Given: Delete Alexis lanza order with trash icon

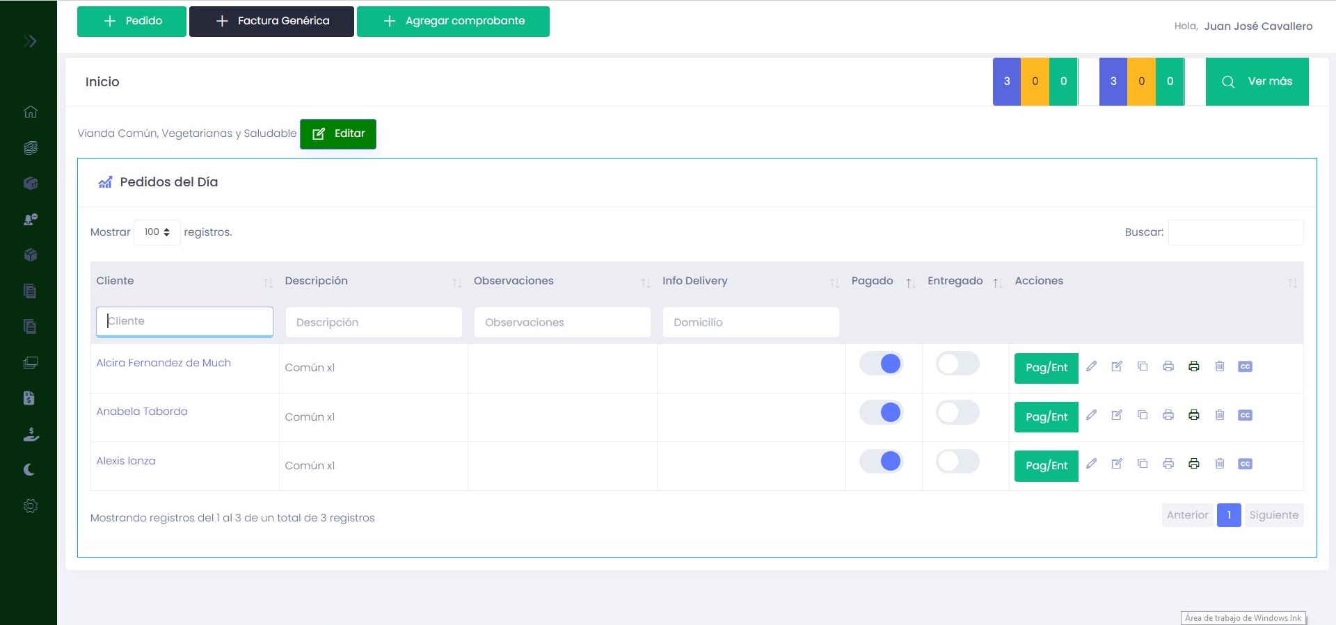Looking at the screenshot, I should 1220,464.
